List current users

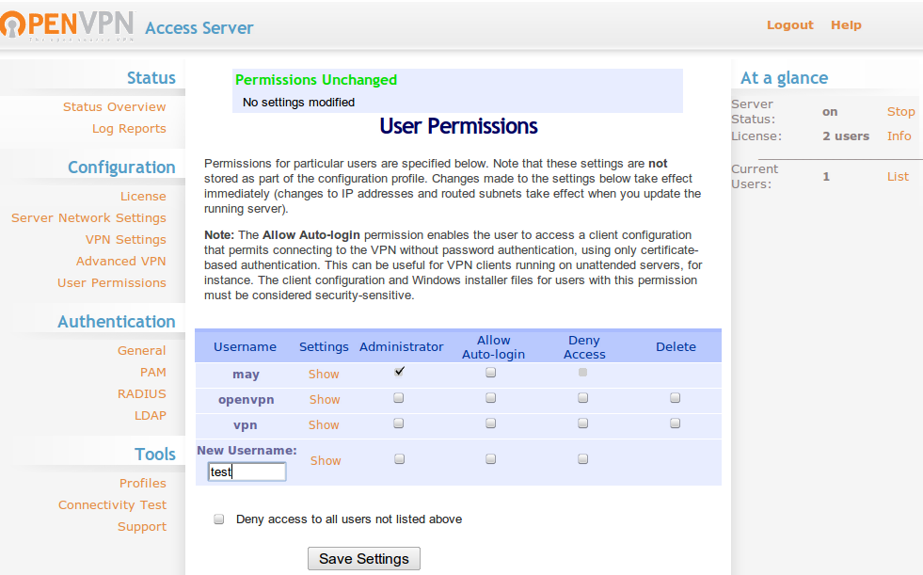(898, 177)
